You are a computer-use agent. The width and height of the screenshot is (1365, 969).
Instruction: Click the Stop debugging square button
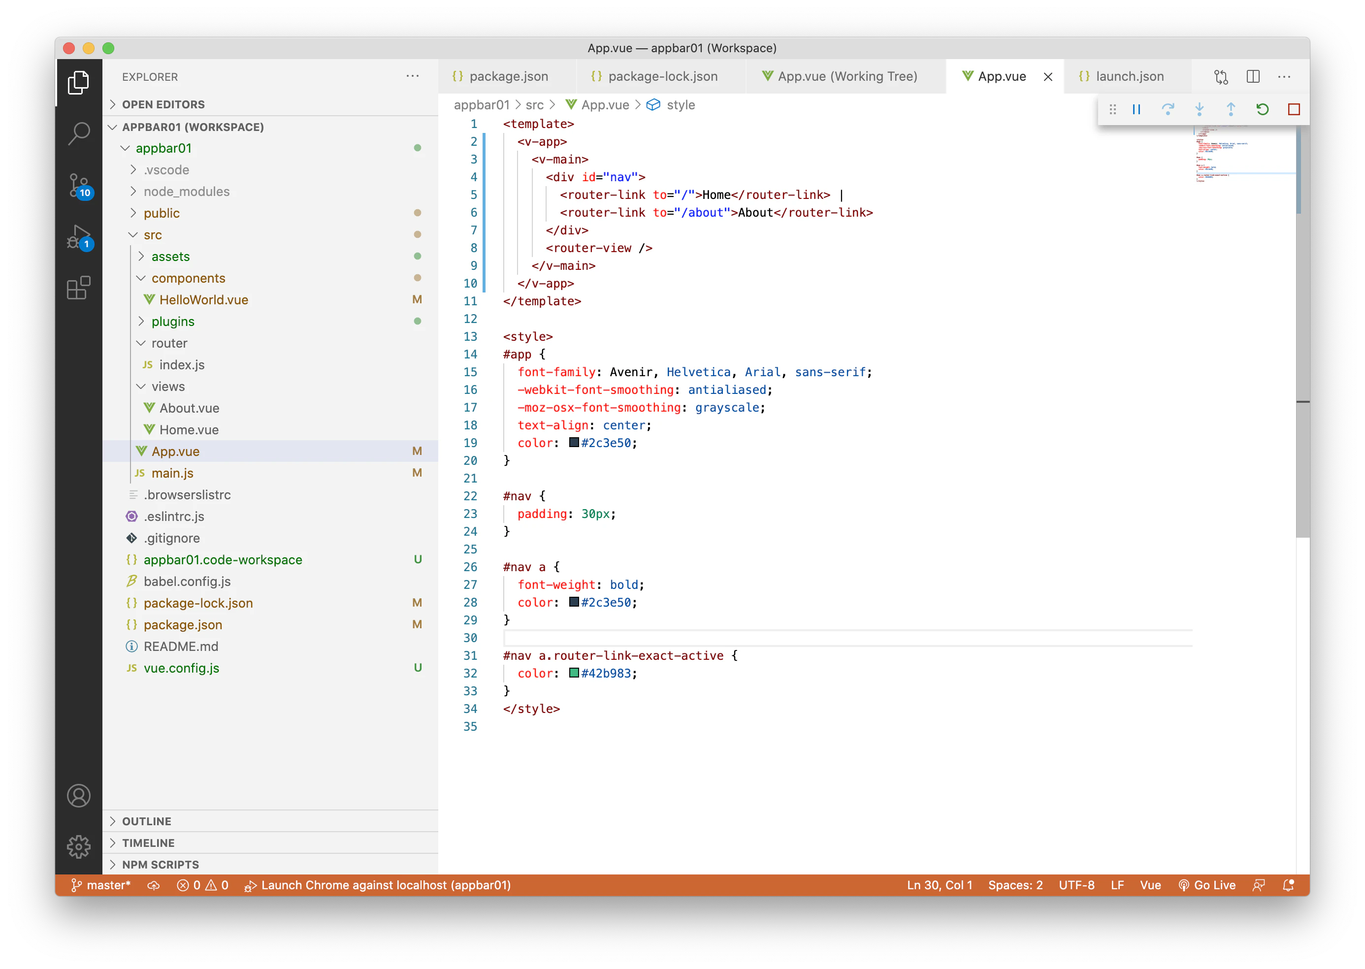[x=1294, y=109]
